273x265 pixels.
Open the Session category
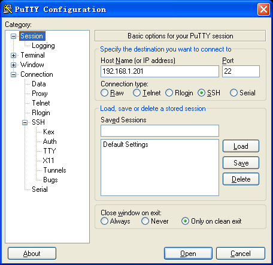pos(32,36)
